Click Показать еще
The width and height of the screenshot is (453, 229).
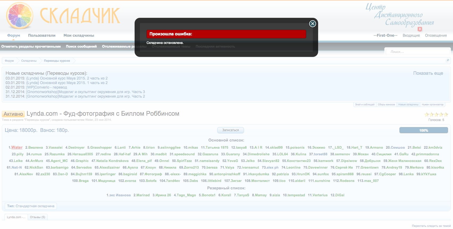click(428, 73)
